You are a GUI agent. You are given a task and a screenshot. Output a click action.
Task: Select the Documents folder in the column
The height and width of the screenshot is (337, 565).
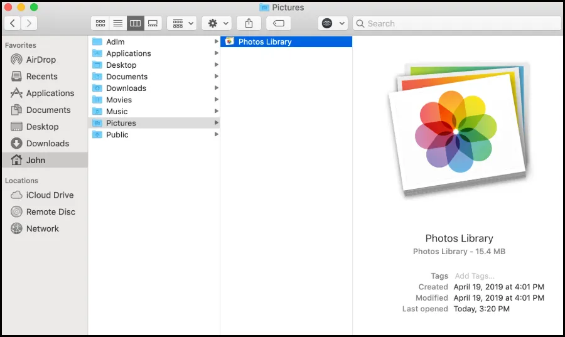click(x=154, y=77)
